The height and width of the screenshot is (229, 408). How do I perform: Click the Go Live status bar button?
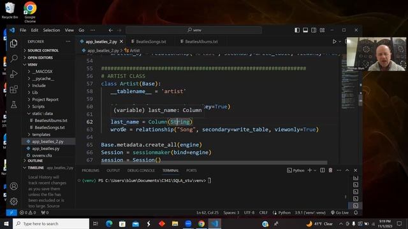pos(340,212)
